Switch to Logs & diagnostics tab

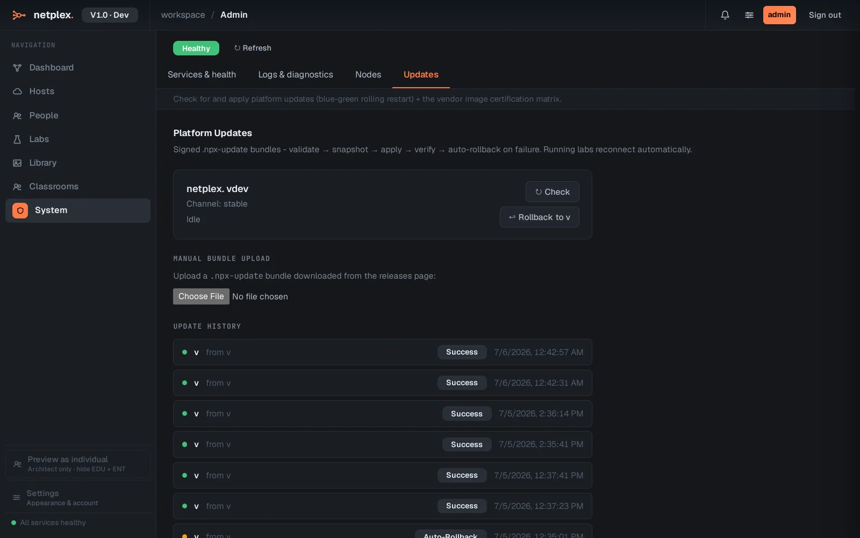tap(296, 75)
